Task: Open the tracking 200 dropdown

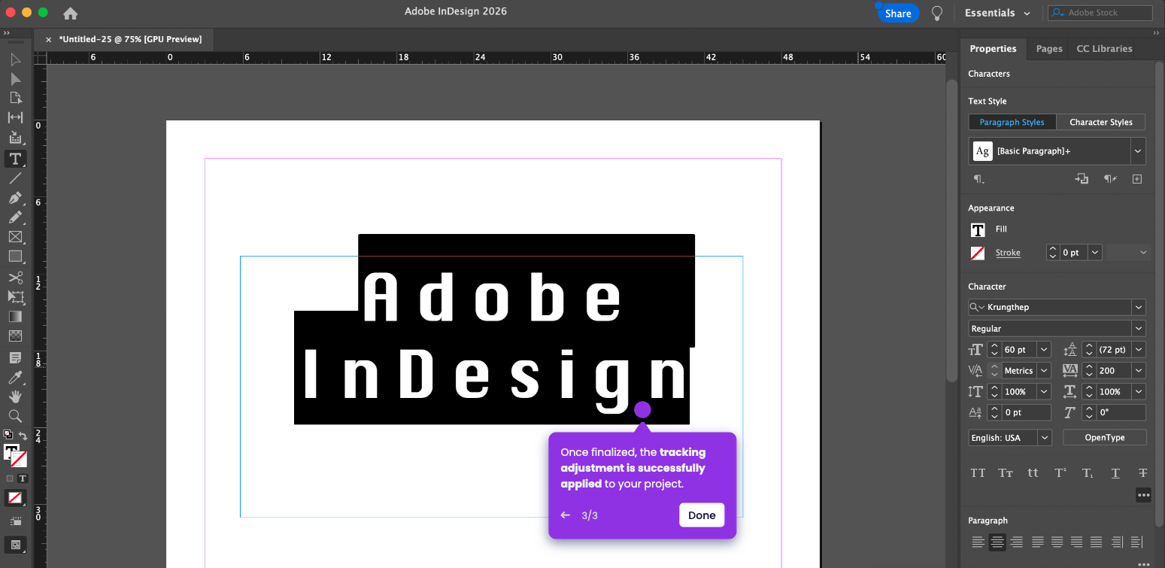Action: coord(1139,370)
